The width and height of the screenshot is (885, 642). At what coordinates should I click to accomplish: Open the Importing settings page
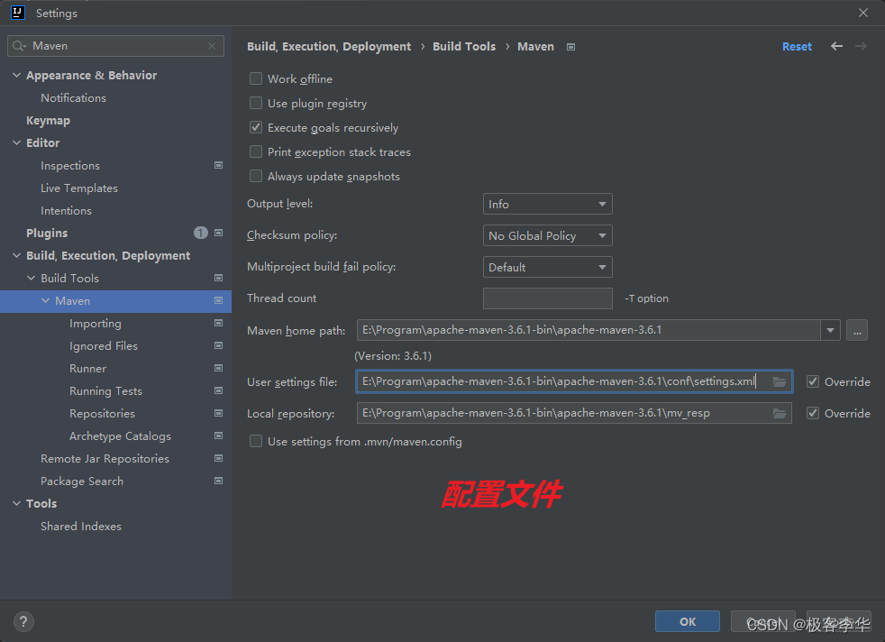96,324
